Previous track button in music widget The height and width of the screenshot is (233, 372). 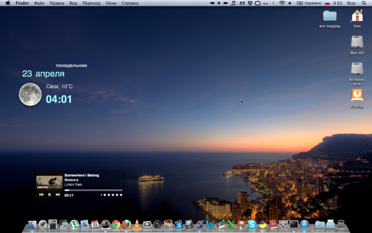point(41,194)
